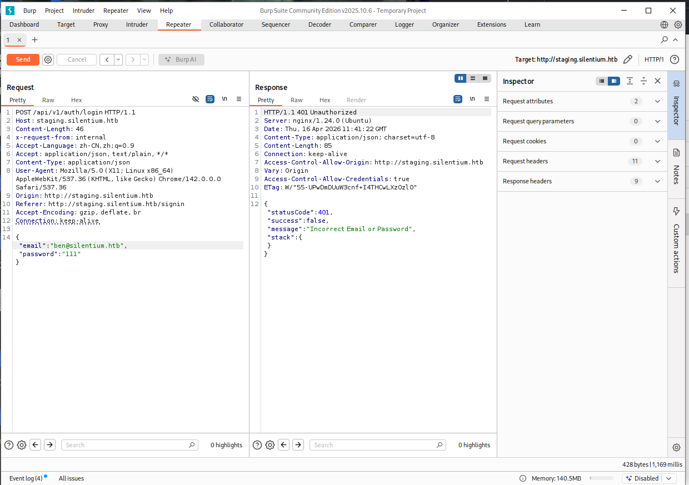Open the Event log
Viewport: 689px width, 485px height.
(x=26, y=478)
